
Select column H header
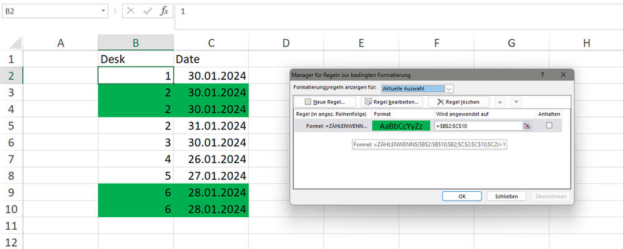(x=586, y=43)
